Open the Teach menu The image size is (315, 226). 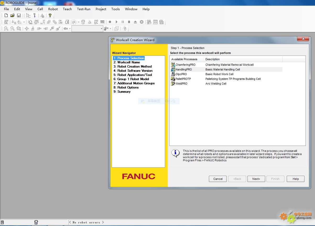coord(67,9)
